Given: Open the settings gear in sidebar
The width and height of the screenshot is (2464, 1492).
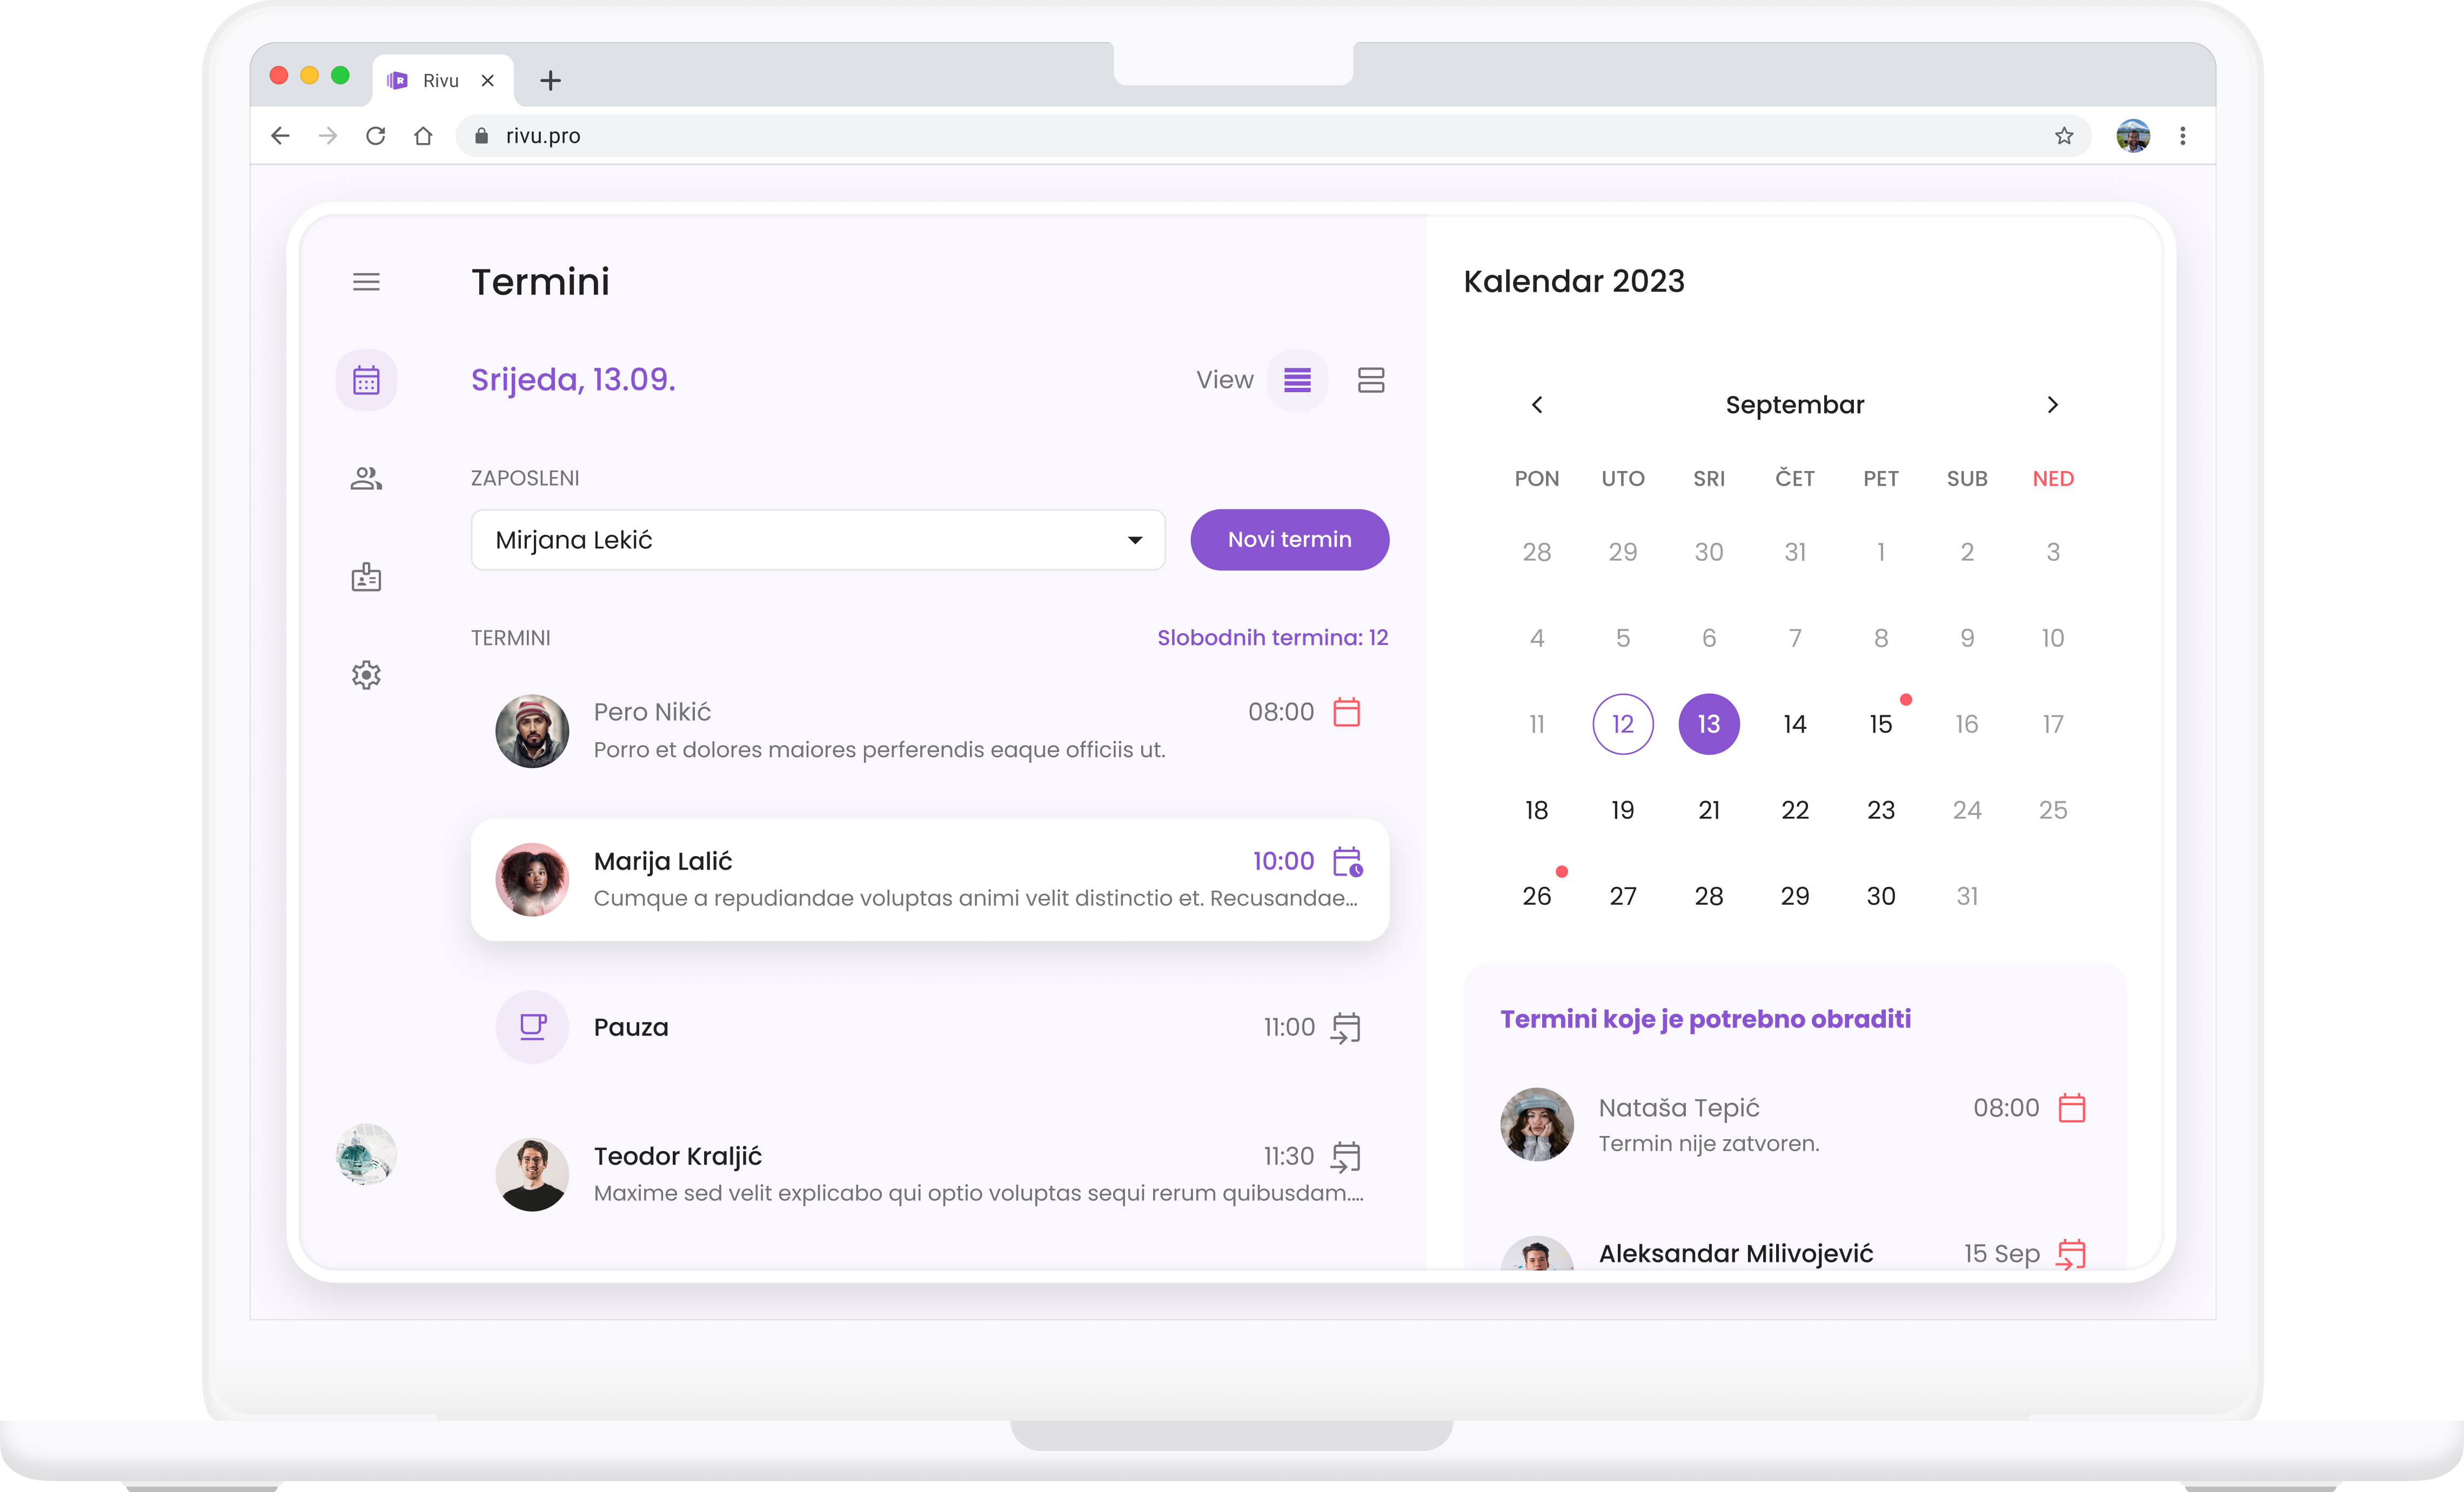Looking at the screenshot, I should pyautogui.click(x=366, y=675).
